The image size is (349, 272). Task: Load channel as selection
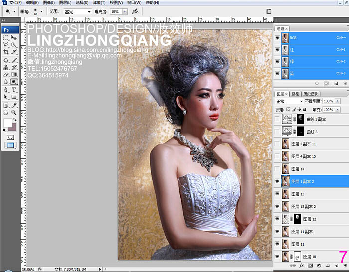[x=317, y=83]
